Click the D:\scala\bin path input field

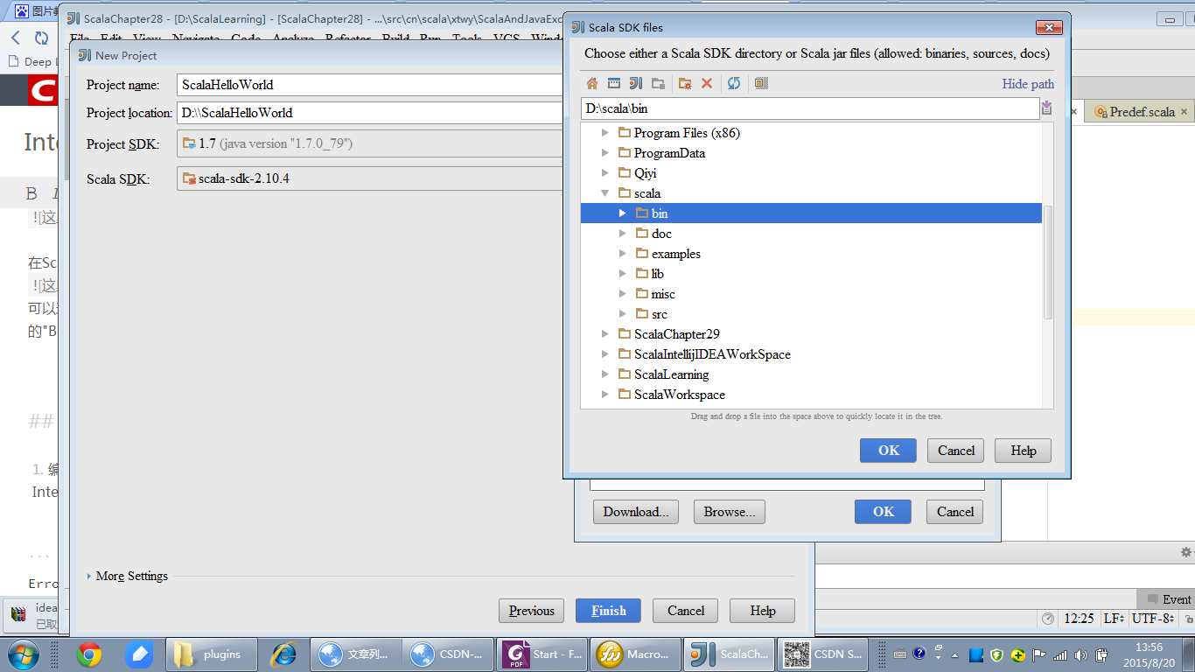pyautogui.click(x=809, y=108)
